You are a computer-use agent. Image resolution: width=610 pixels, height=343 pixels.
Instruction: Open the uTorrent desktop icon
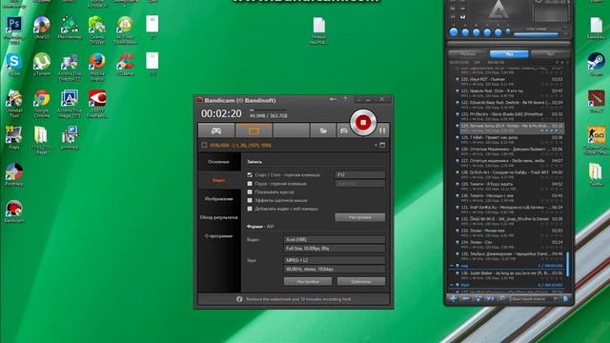coord(42,65)
